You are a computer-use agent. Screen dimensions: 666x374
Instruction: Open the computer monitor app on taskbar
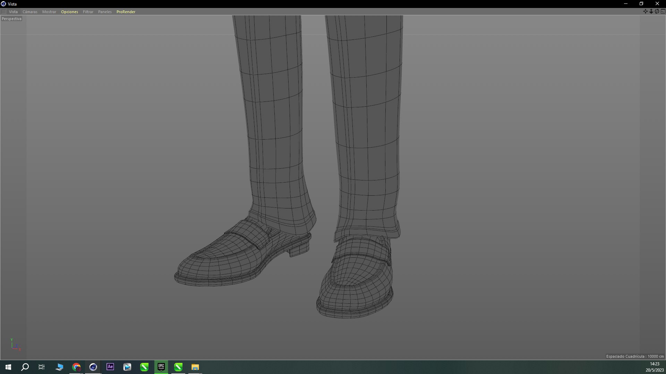tap(59, 367)
